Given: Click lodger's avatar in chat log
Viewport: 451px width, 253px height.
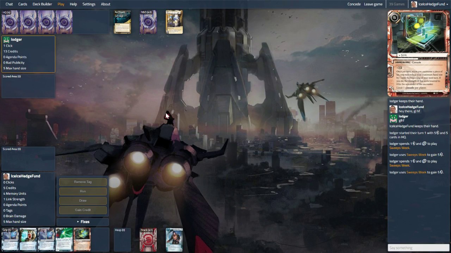Looking at the screenshot, I should pyautogui.click(x=393, y=119).
